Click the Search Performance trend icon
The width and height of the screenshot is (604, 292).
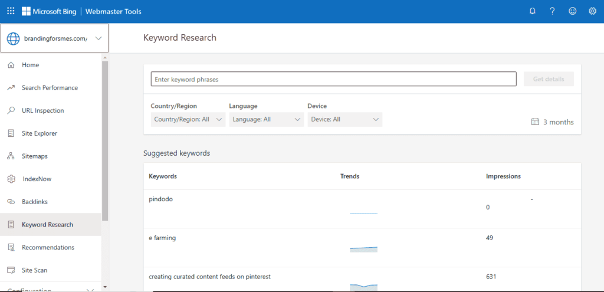click(11, 88)
